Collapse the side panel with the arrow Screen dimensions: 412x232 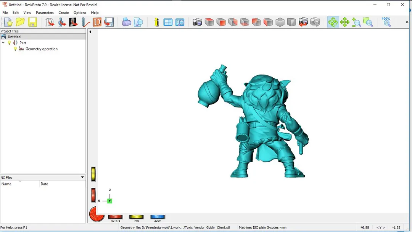point(90,32)
